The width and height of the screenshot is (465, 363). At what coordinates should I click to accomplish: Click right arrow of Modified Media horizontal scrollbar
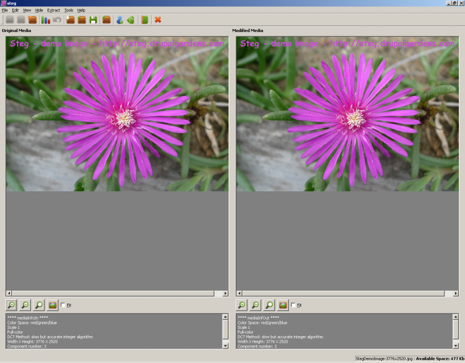[456, 293]
